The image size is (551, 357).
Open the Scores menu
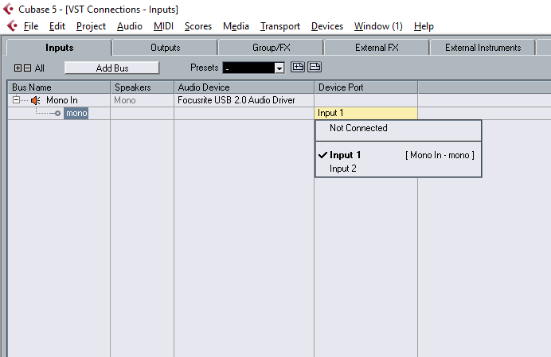(198, 26)
